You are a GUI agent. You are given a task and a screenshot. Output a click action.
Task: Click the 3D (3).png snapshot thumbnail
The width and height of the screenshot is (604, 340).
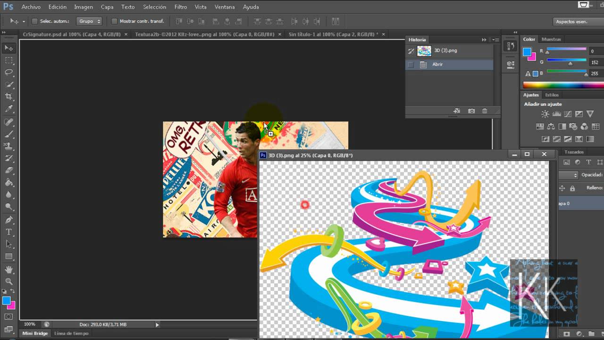coord(424,51)
